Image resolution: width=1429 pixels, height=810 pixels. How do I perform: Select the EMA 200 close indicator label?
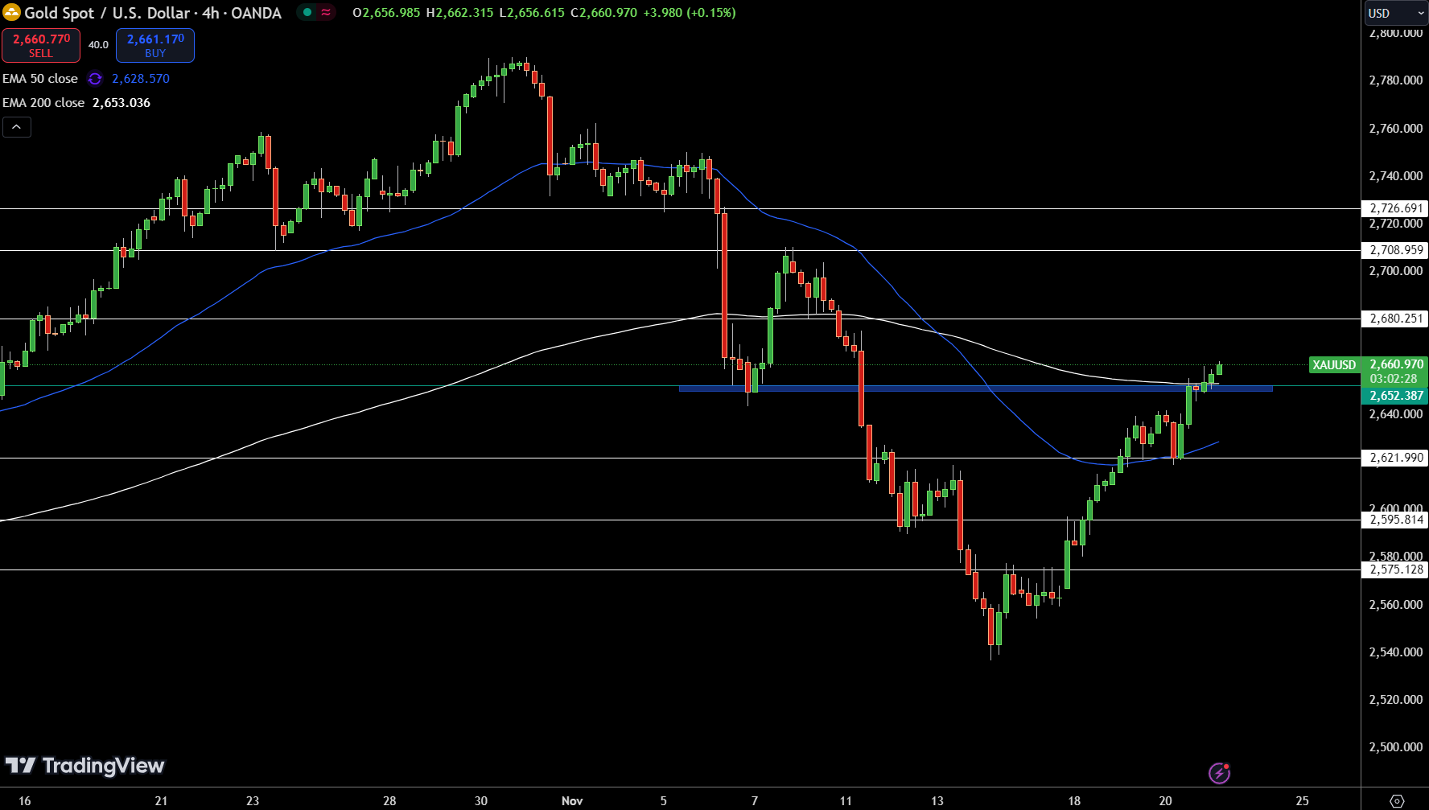(43, 103)
